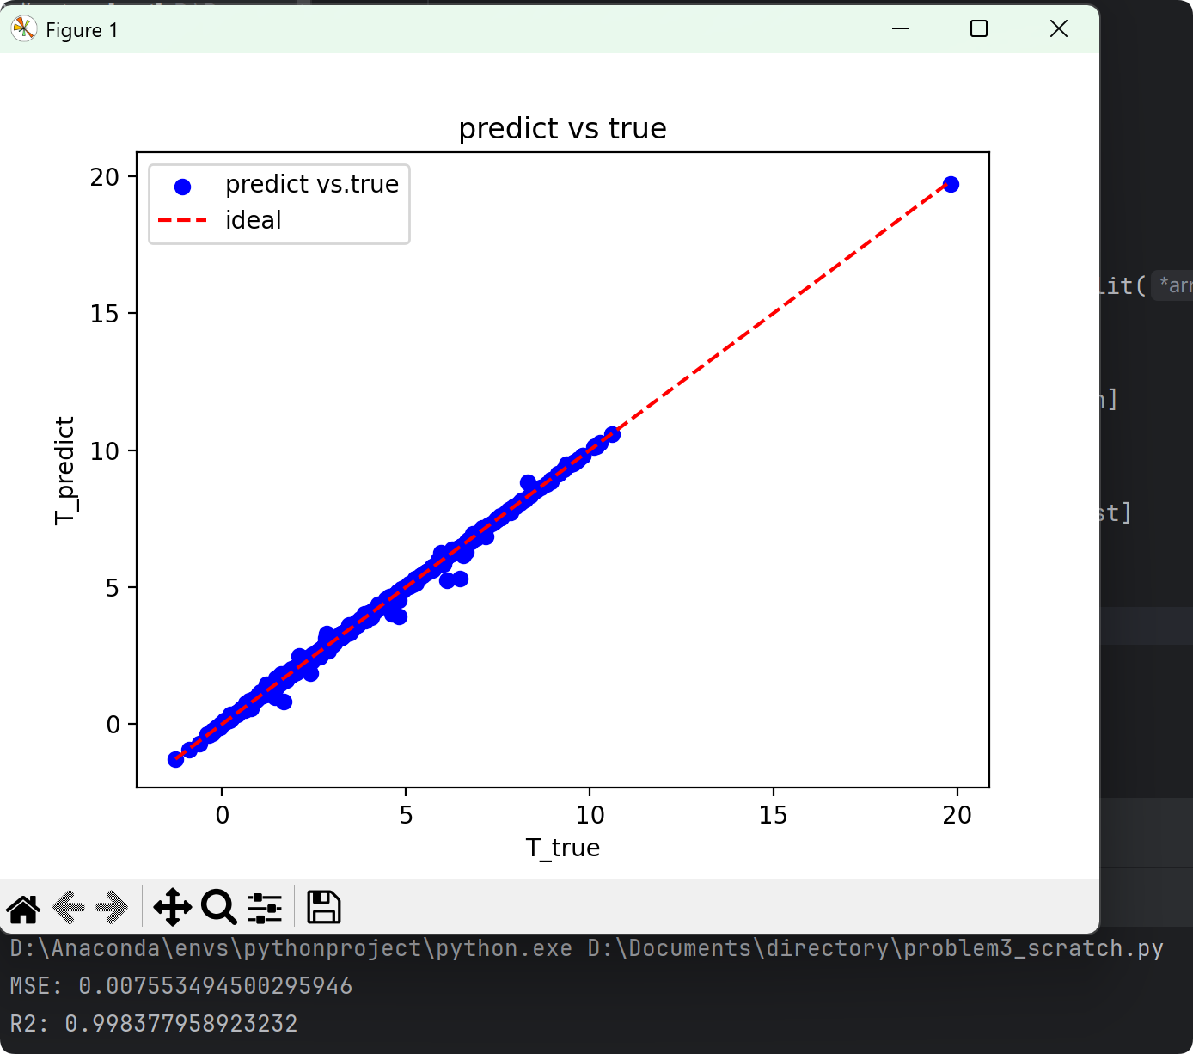Minimize the Figure 1 window
The width and height of the screenshot is (1193, 1054).
coord(901,29)
